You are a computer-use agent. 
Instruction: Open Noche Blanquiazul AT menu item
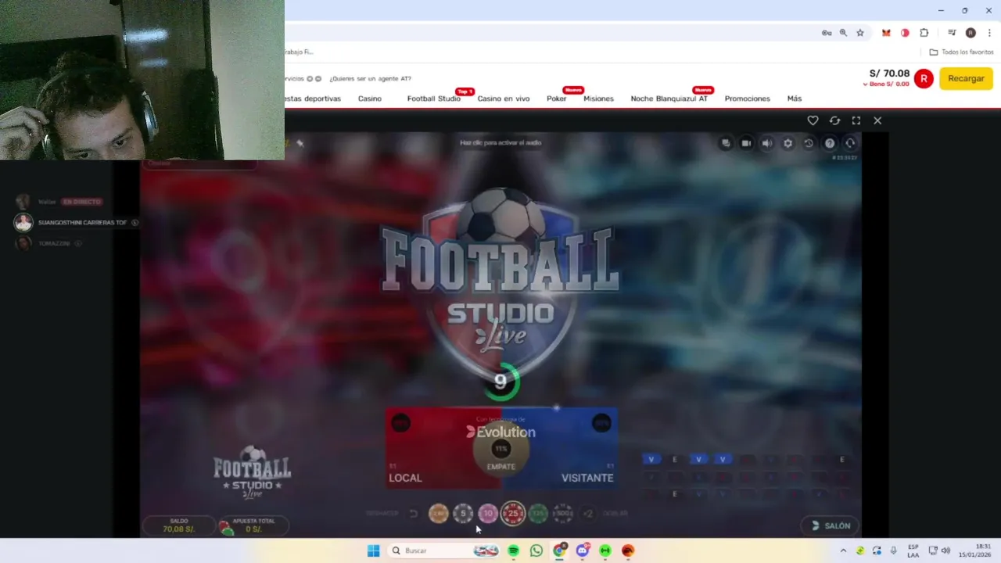[669, 99]
